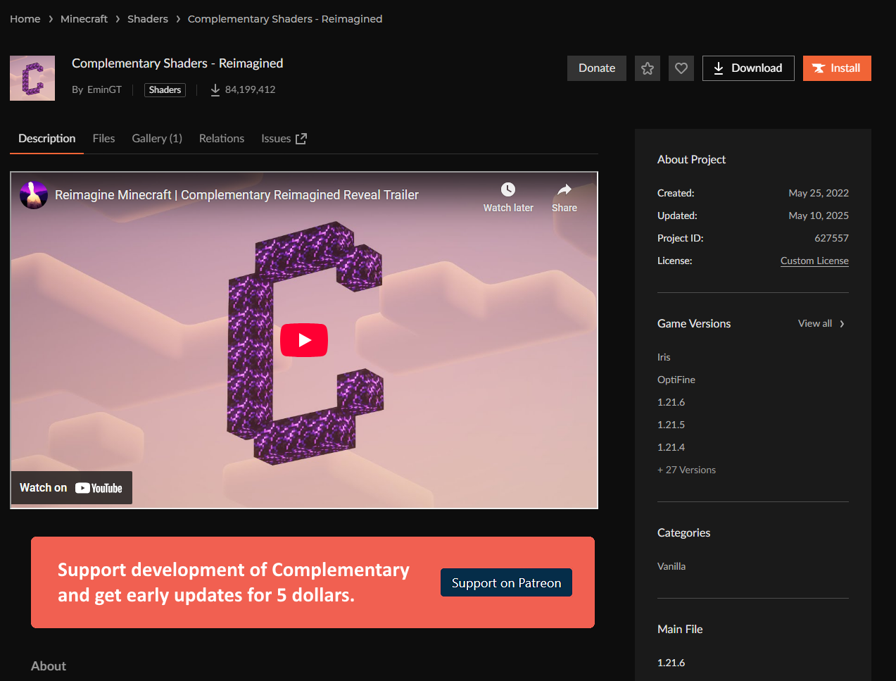Click the Iris game version

pyautogui.click(x=664, y=357)
